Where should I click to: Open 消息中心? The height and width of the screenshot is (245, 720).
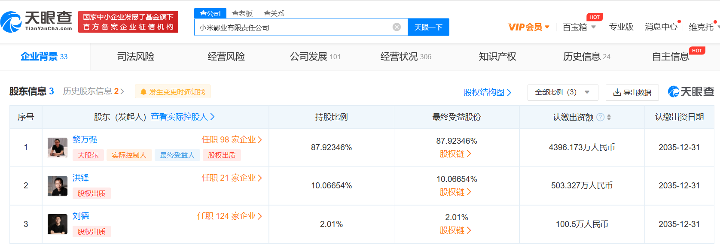pyautogui.click(x=661, y=27)
